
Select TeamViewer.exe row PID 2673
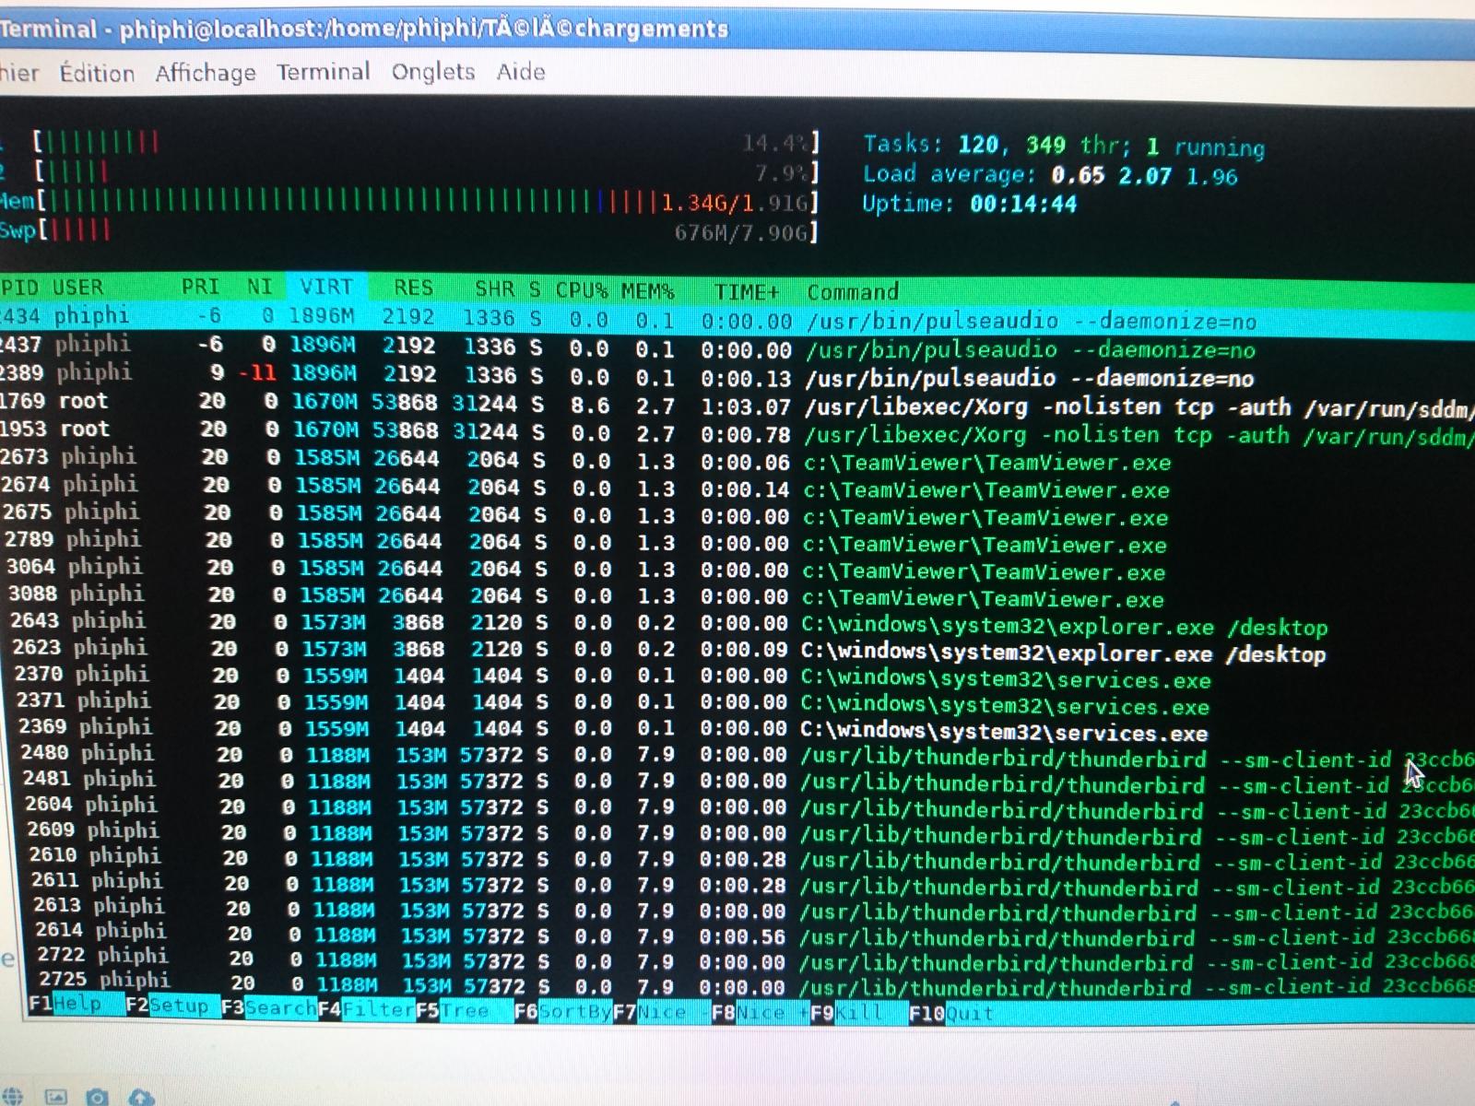(x=737, y=459)
